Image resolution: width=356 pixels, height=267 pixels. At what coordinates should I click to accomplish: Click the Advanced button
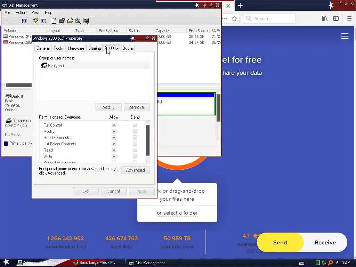pos(135,170)
